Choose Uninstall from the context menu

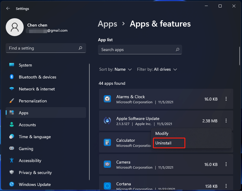coord(191,143)
